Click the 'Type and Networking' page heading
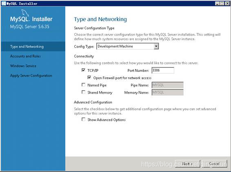231x172 pixels. tap(100, 19)
